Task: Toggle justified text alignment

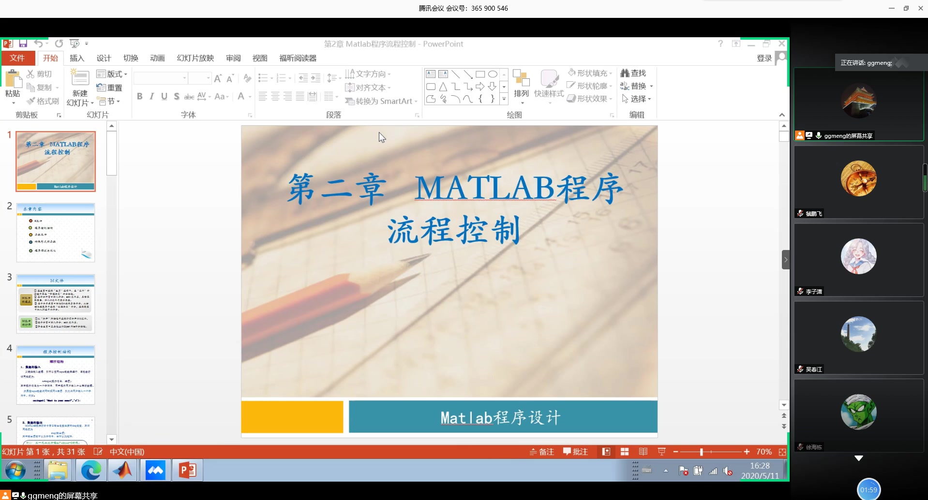Action: [x=300, y=96]
